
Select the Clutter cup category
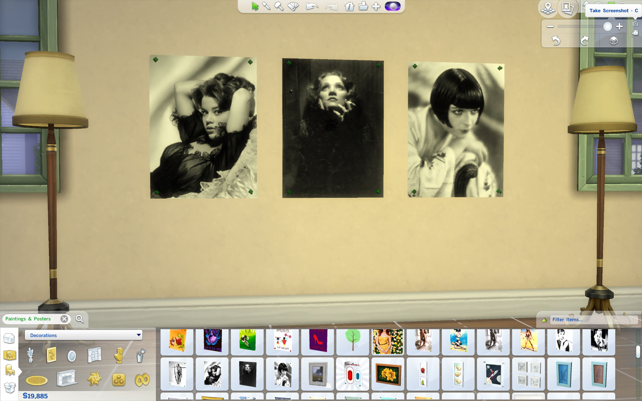click(141, 356)
